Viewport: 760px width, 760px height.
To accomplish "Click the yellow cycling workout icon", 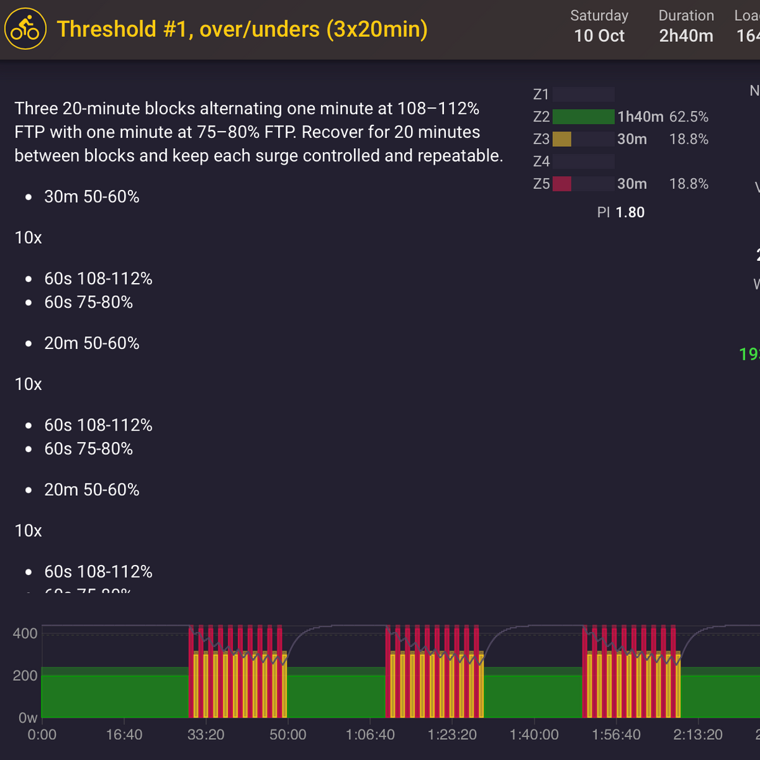I will 25,29.
